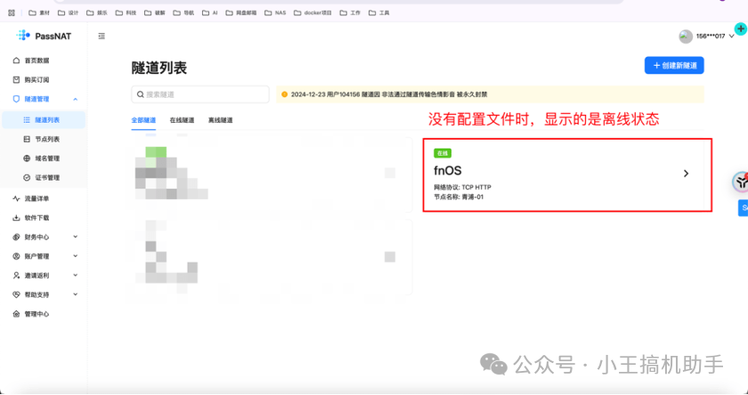Expand the 财务中心 submenu

(x=75, y=237)
